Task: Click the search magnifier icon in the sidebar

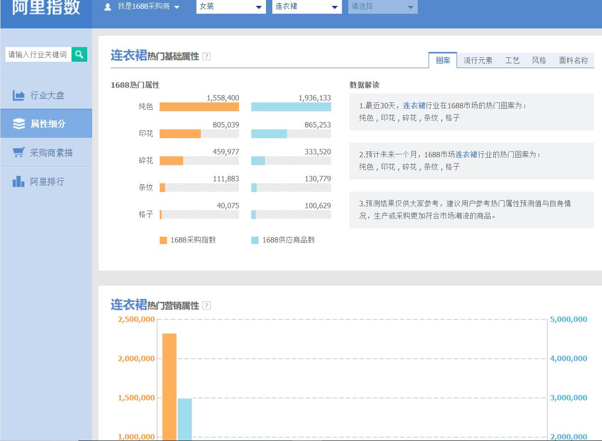Action: (x=79, y=54)
